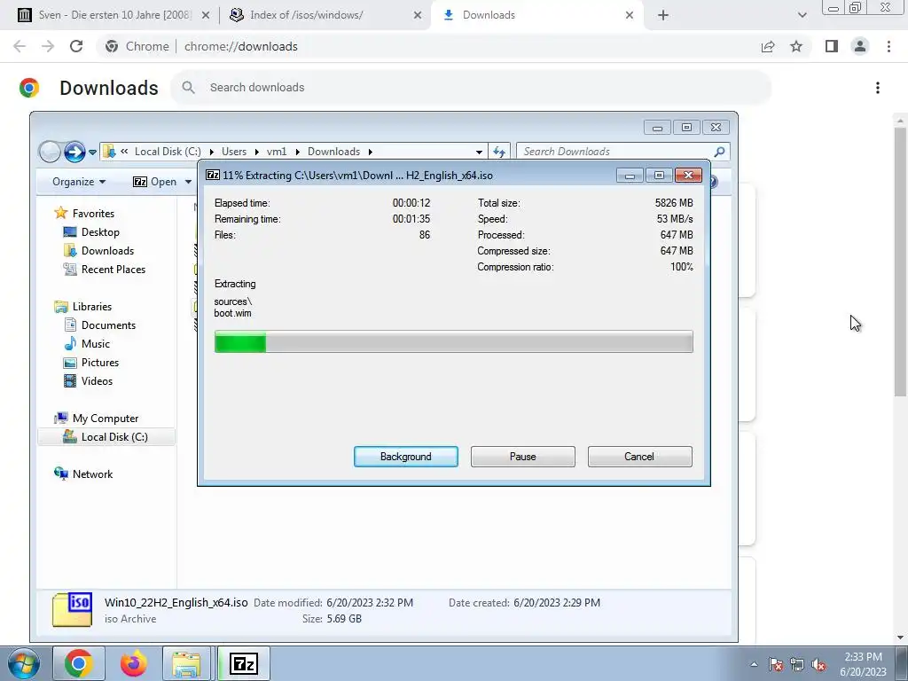
Task: Open Action Center flag icon
Action: [x=776, y=664]
